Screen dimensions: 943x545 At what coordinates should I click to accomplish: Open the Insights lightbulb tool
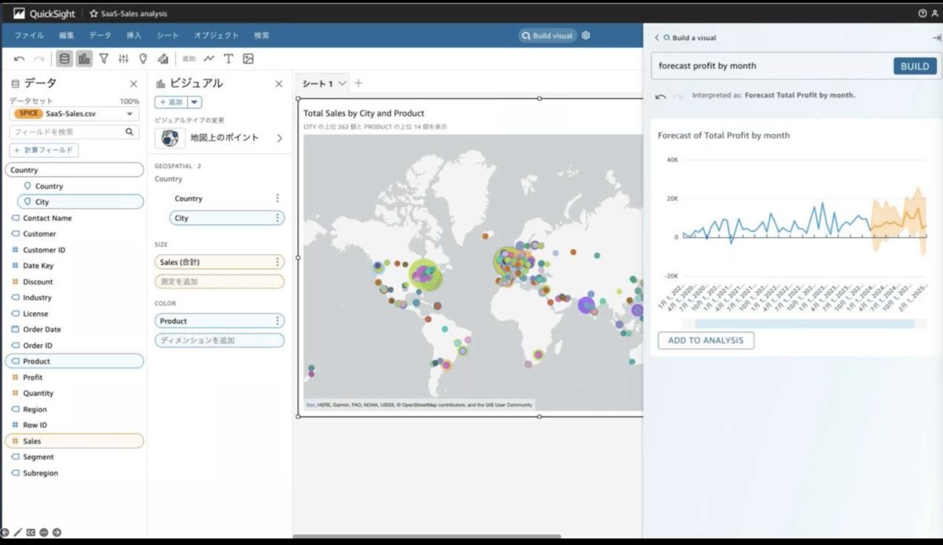point(143,59)
